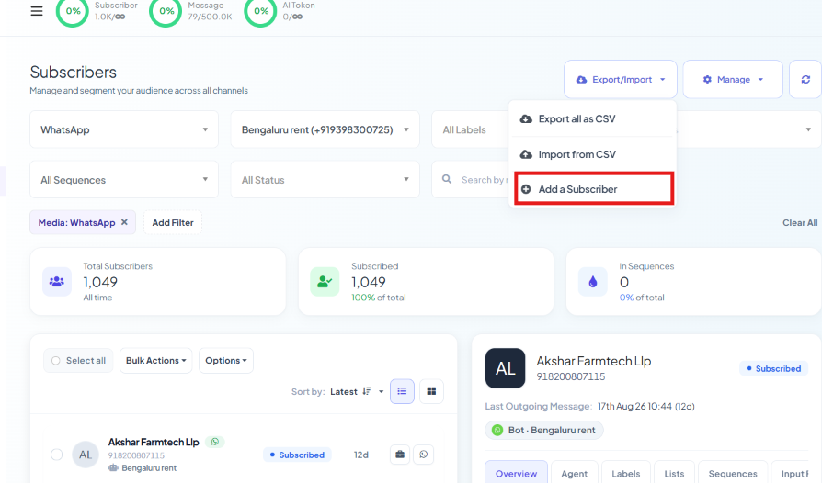Select Import from CSV option
The image size is (822, 483).
[x=593, y=154]
